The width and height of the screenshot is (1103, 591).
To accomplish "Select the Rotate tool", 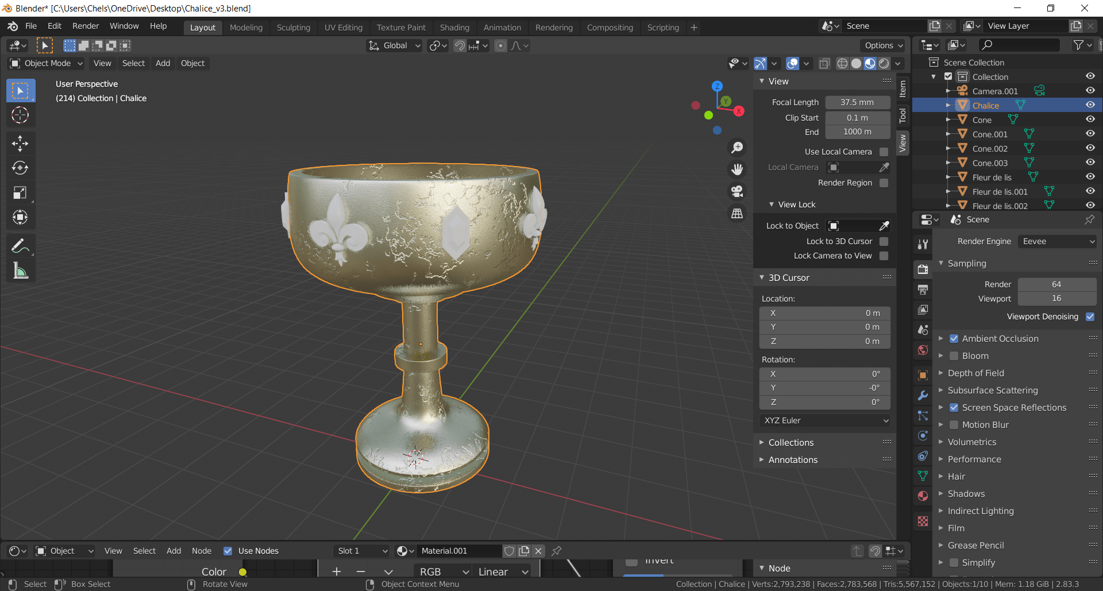I will (x=20, y=168).
